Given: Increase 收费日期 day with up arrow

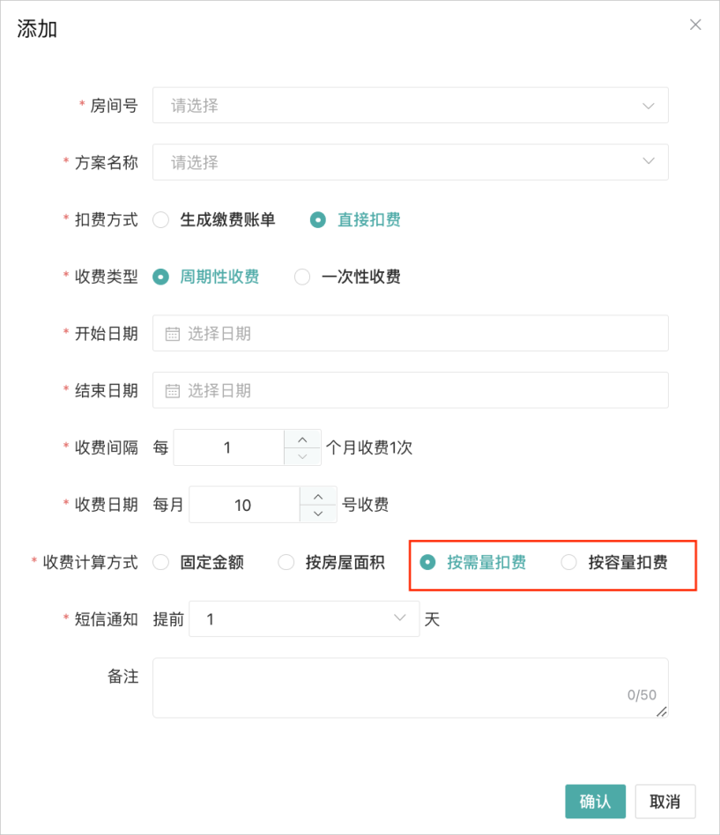Looking at the screenshot, I should coord(318,496).
